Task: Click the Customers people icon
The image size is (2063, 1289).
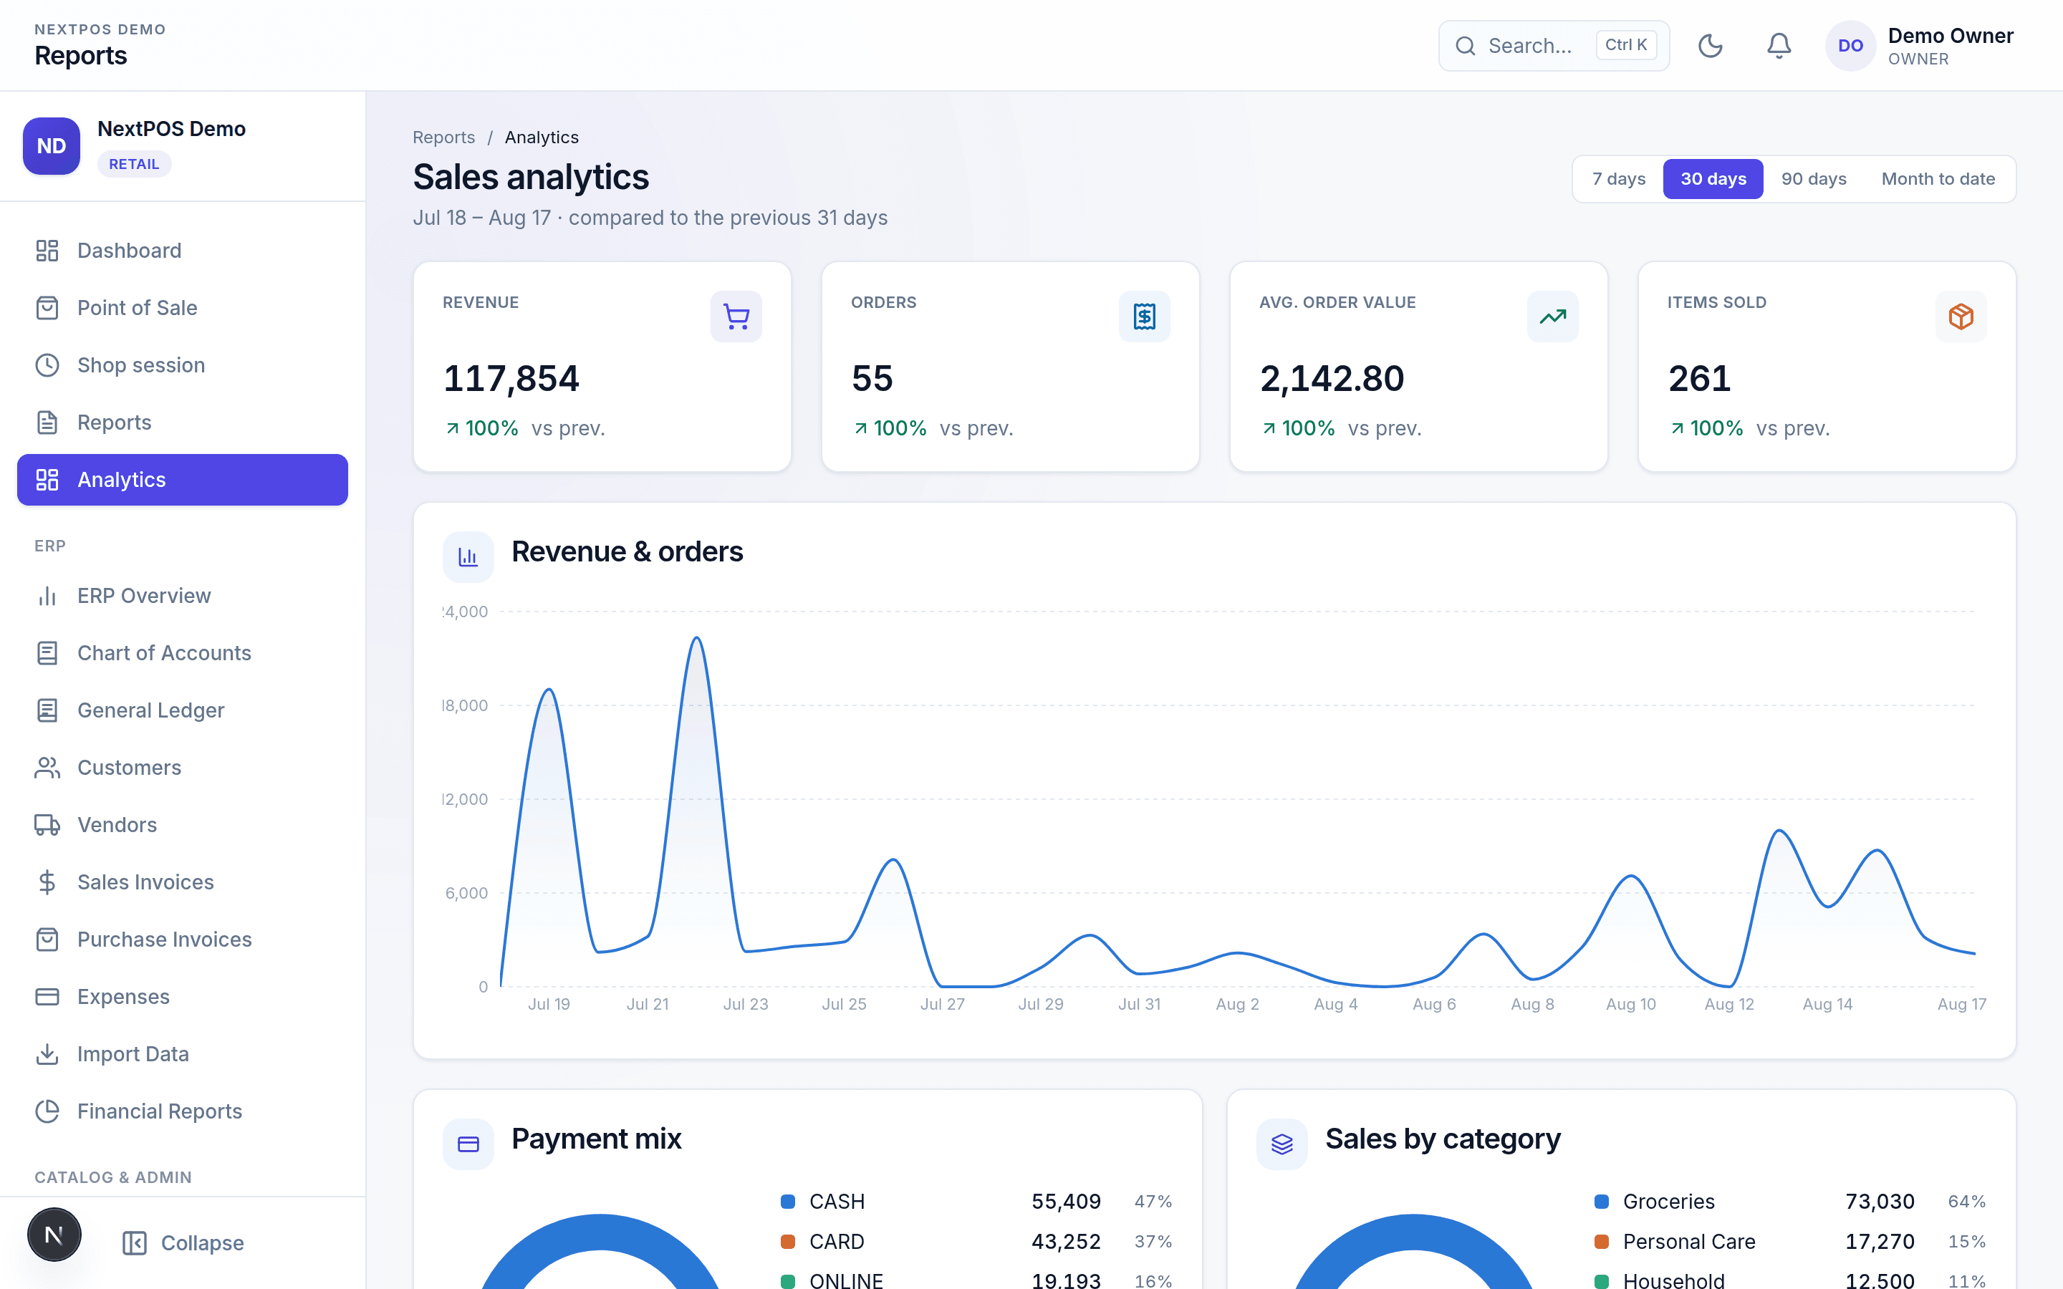Action: pyautogui.click(x=47, y=767)
